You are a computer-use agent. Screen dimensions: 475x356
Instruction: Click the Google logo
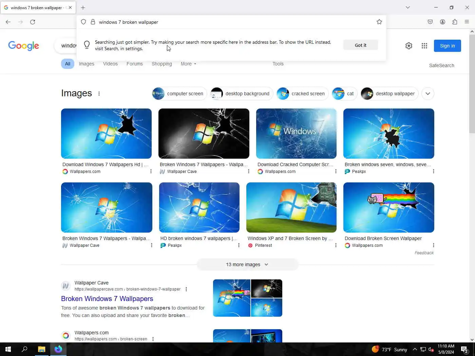click(23, 46)
